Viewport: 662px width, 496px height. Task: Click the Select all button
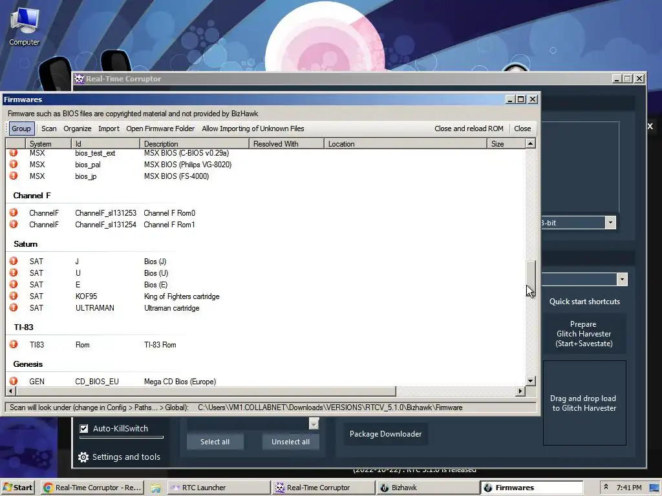(215, 442)
